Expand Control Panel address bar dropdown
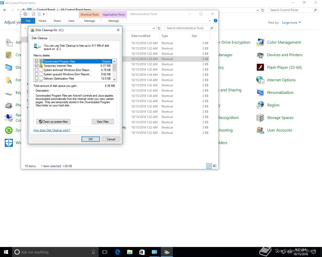The height and width of the screenshot is (257, 322). (257, 10)
